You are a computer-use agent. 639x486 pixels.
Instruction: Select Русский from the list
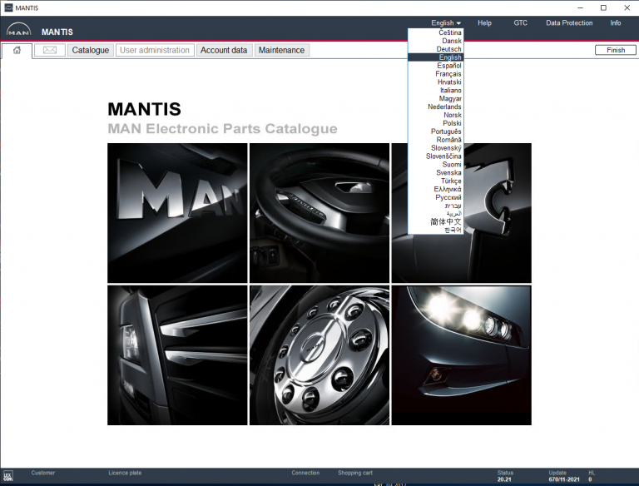pyautogui.click(x=436, y=197)
